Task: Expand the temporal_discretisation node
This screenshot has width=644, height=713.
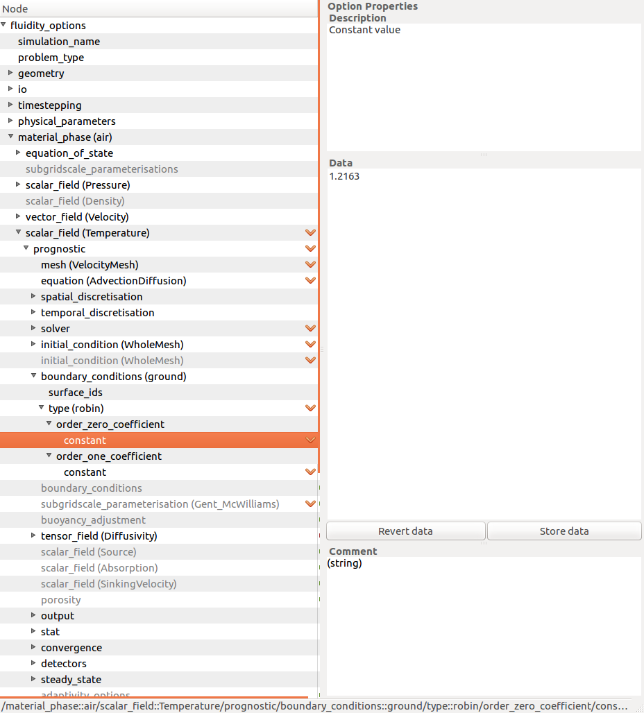Action: [x=33, y=312]
